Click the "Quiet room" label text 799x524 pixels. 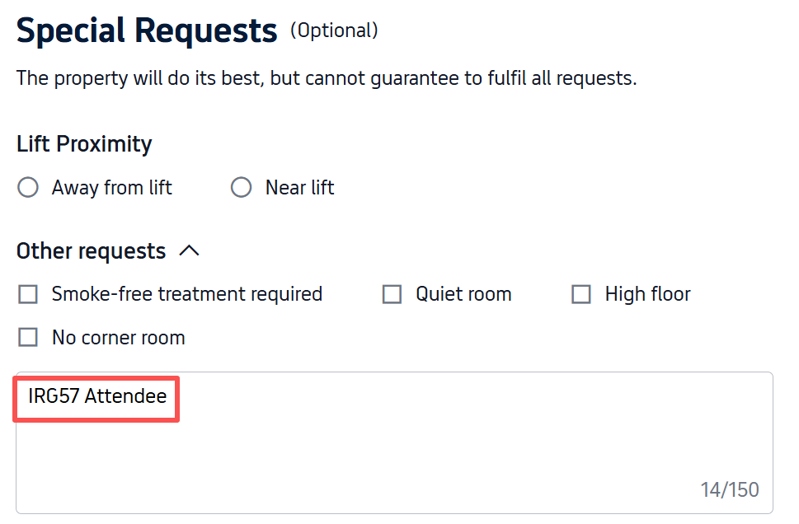pyautogui.click(x=463, y=294)
